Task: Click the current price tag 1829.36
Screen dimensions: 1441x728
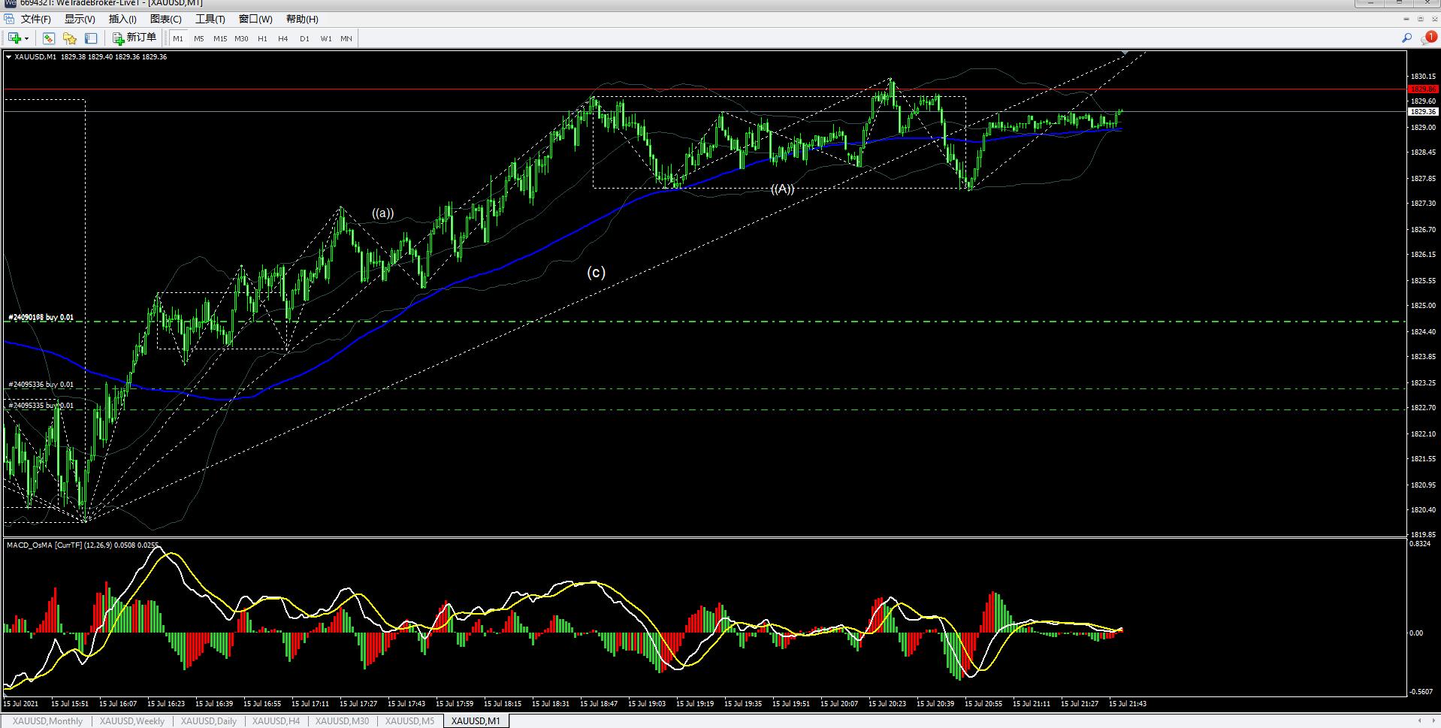Action: click(1423, 112)
